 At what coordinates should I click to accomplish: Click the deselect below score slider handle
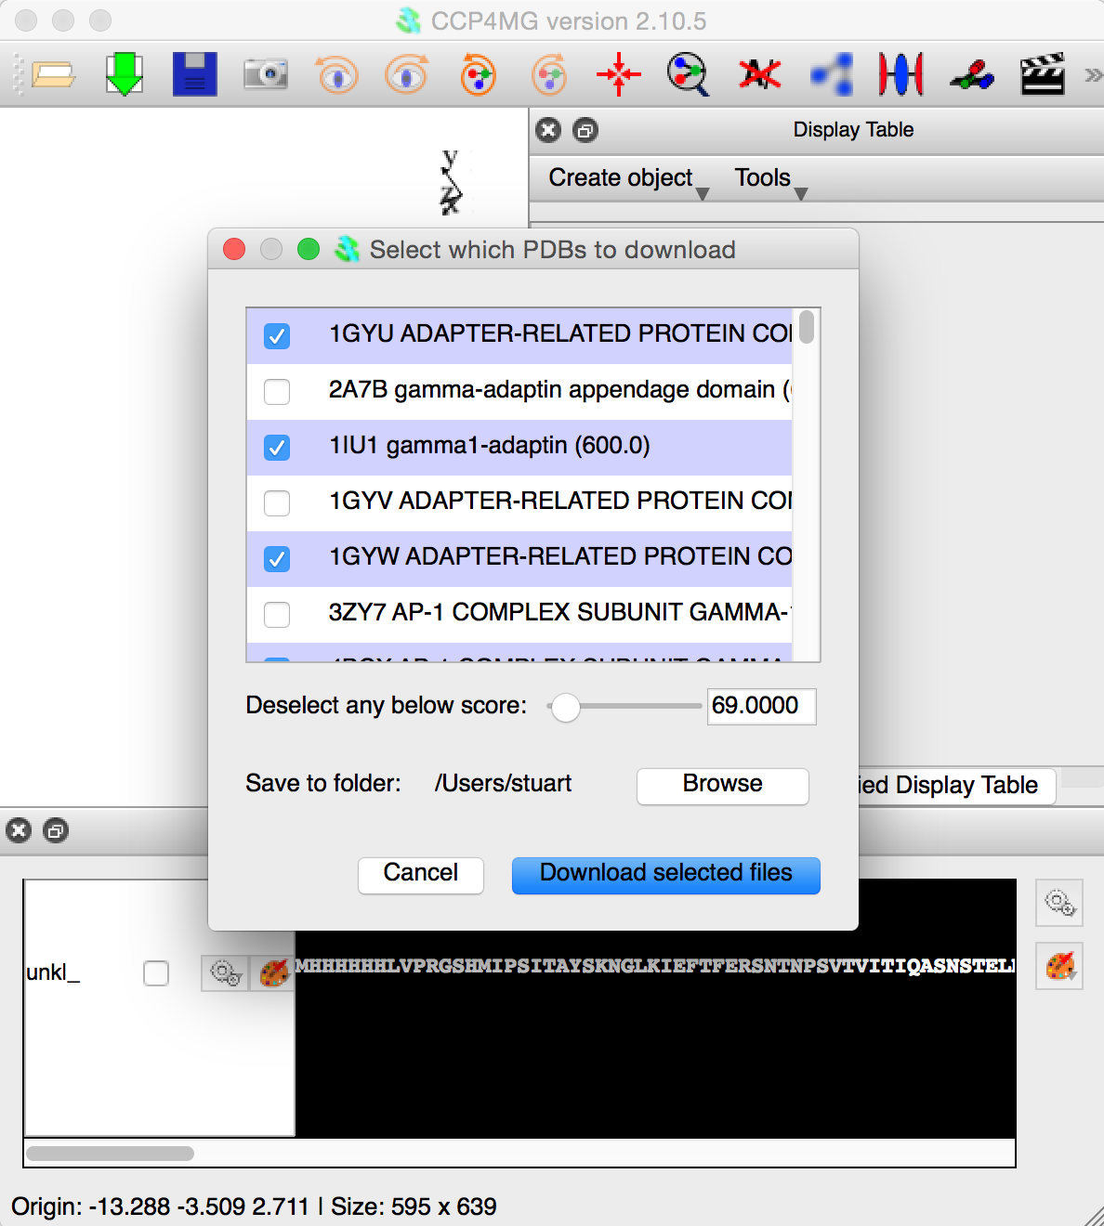pos(565,707)
